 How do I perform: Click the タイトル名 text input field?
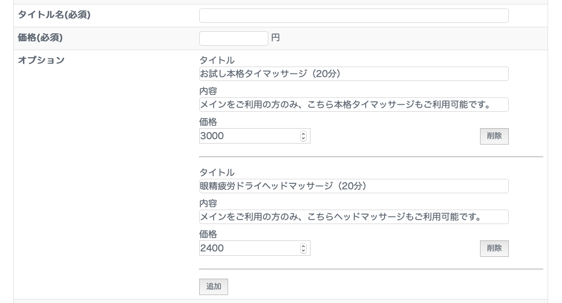coord(354,15)
